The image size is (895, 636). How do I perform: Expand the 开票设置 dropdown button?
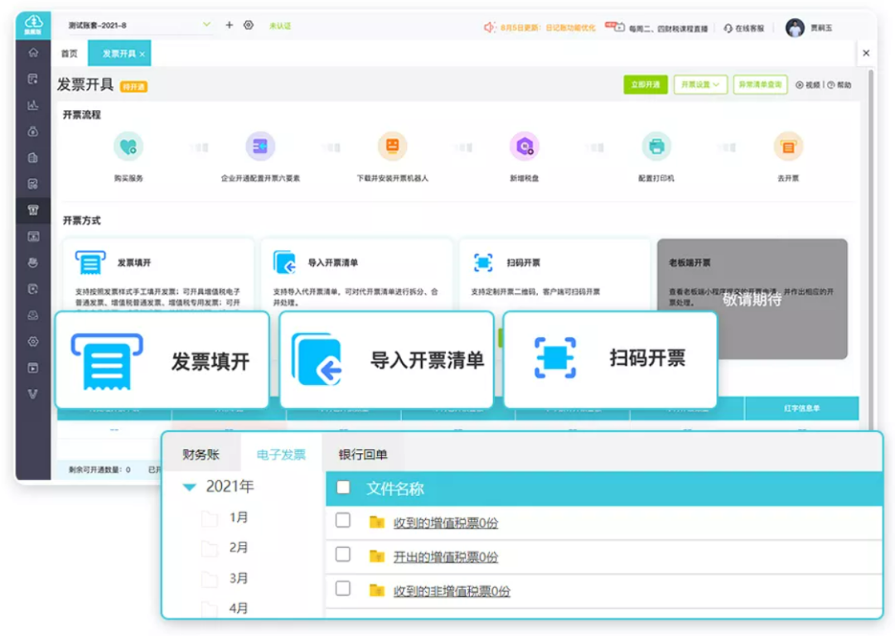click(700, 84)
